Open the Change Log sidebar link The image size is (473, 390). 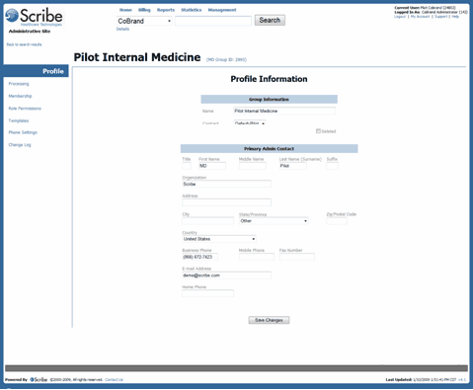pos(20,145)
